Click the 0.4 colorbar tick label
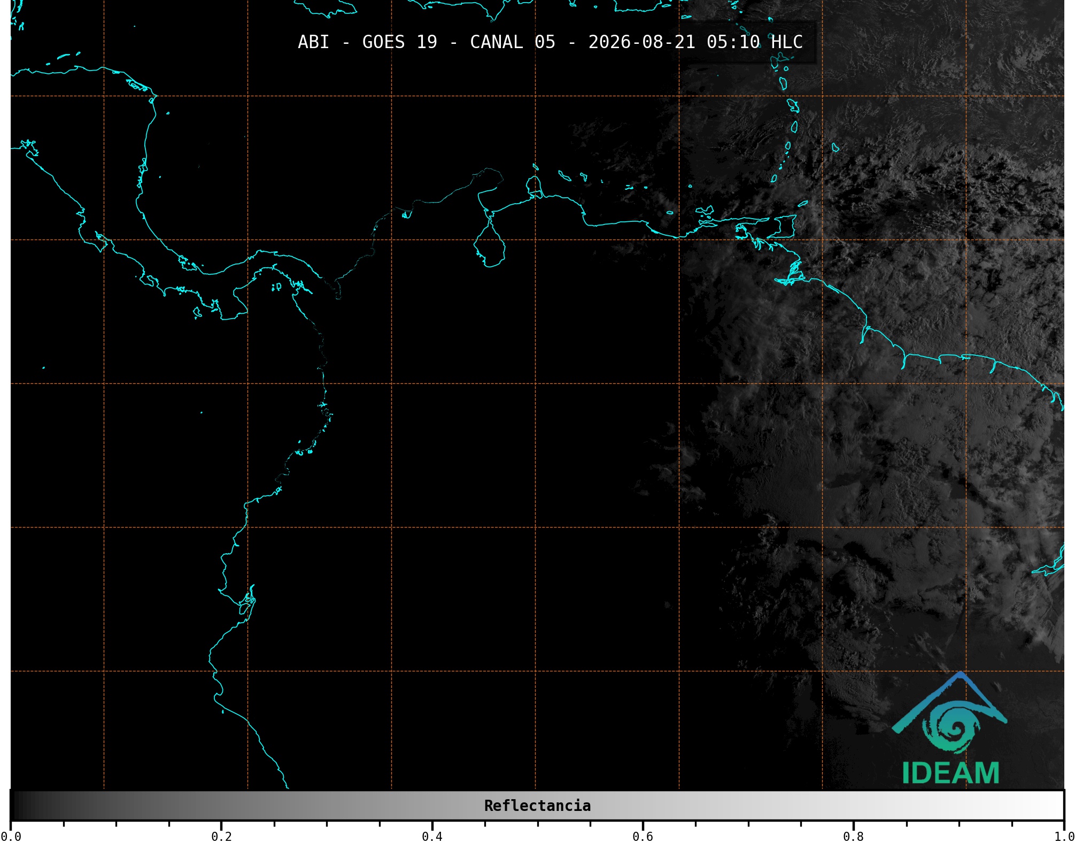 coord(432,836)
